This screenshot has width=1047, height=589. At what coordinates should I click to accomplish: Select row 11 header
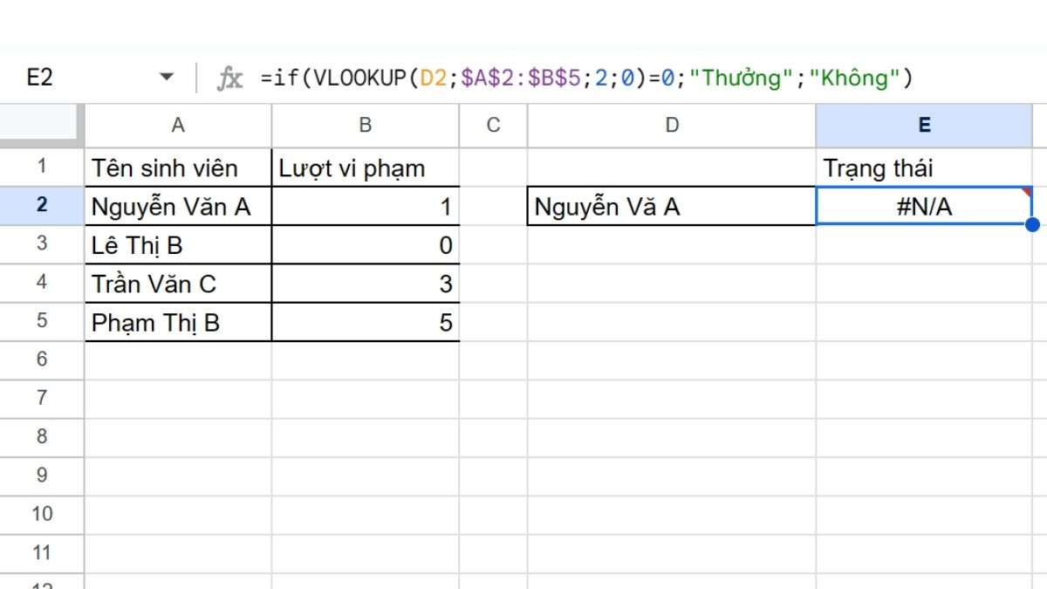pos(42,552)
